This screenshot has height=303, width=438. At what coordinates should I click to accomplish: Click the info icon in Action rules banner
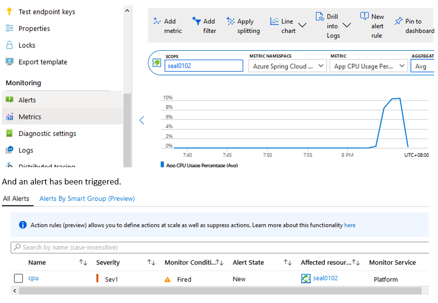click(x=22, y=225)
